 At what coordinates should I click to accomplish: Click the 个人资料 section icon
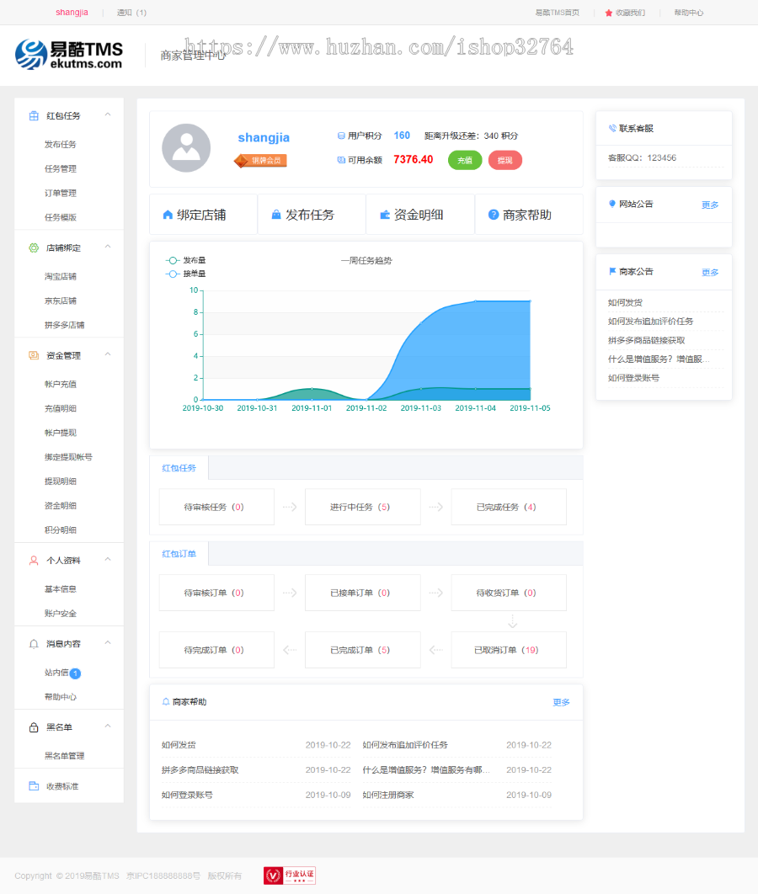pyautogui.click(x=32, y=559)
